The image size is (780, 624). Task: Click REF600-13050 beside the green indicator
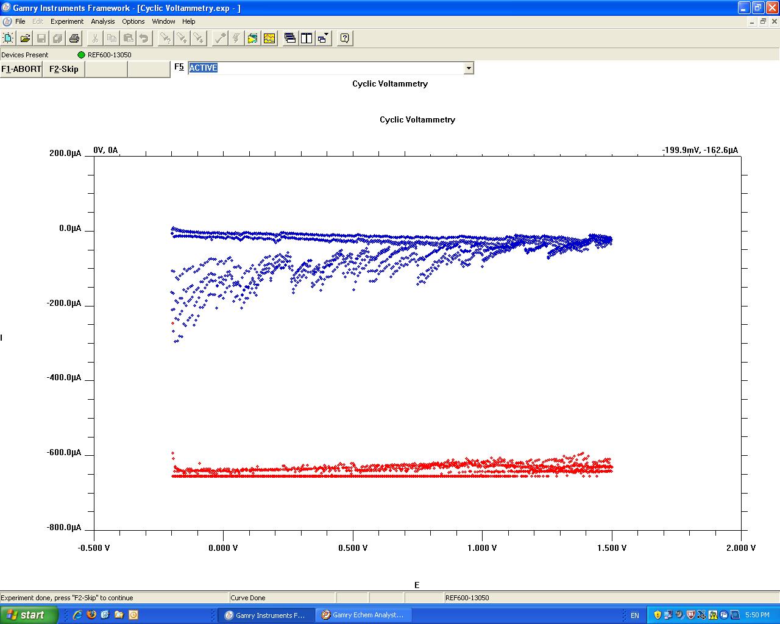pos(110,55)
